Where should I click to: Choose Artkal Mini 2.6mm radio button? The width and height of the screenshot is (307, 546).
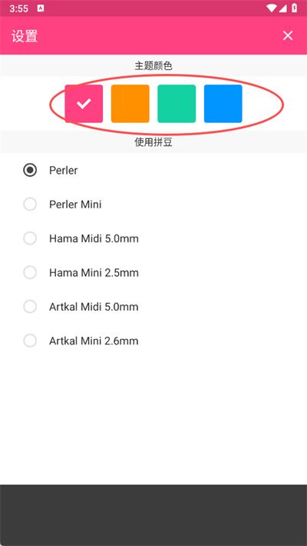[30, 341]
